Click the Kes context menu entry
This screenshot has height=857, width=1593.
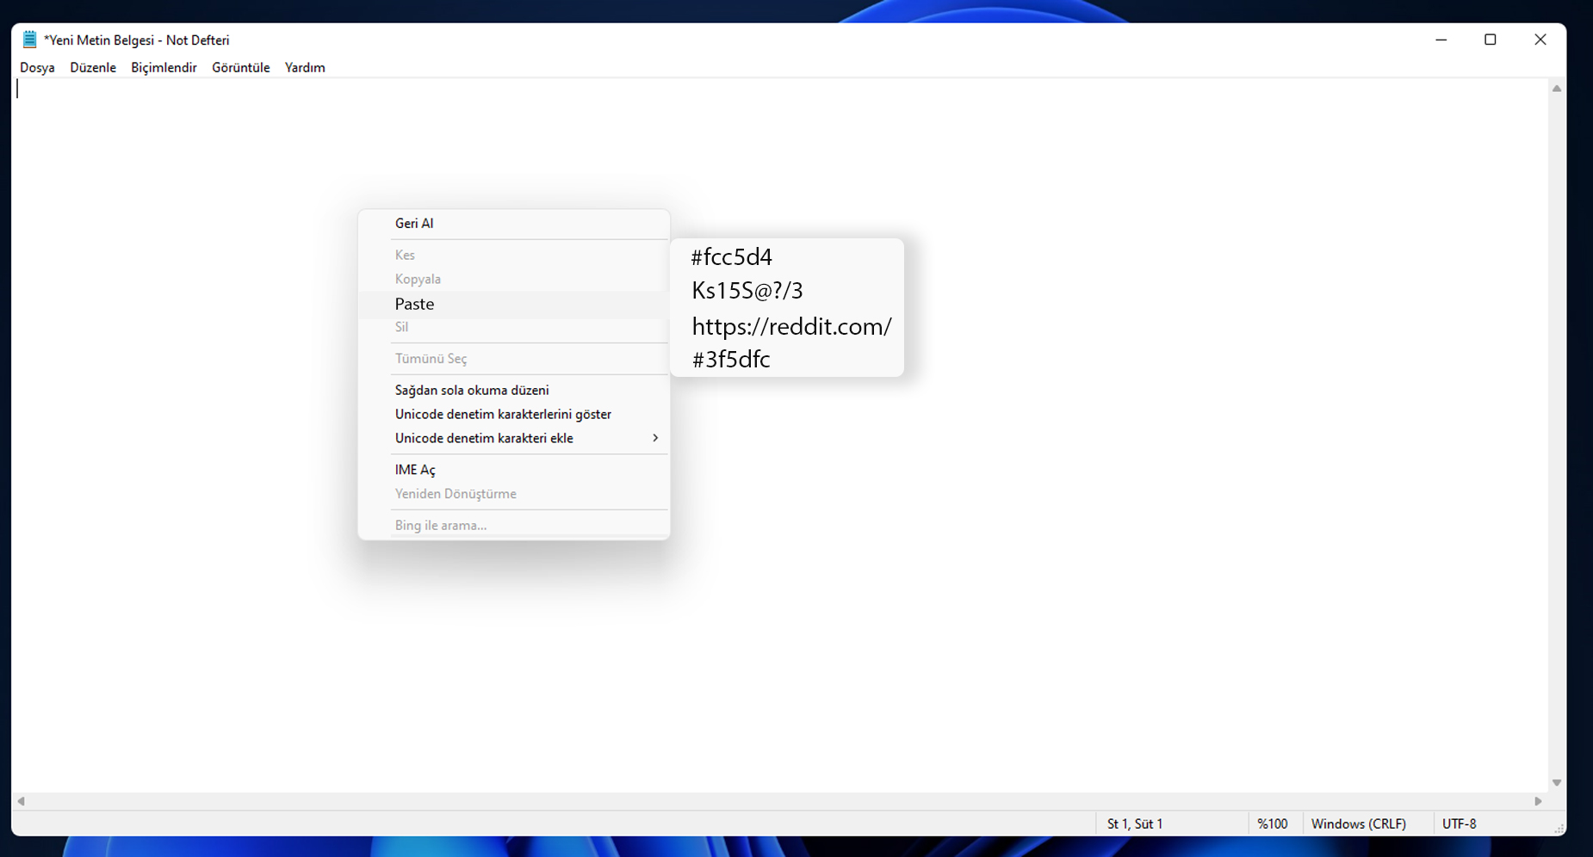[x=514, y=255]
